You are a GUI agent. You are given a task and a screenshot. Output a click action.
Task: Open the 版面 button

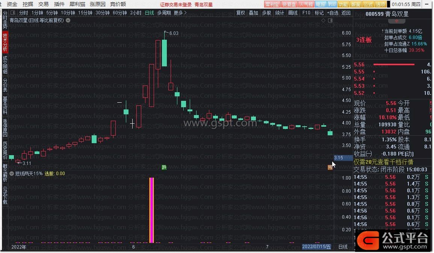click(356, 4)
